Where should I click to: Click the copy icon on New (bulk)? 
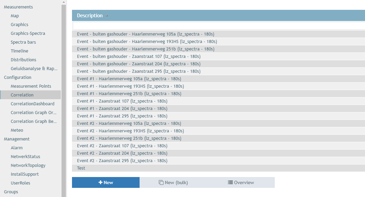point(161,182)
